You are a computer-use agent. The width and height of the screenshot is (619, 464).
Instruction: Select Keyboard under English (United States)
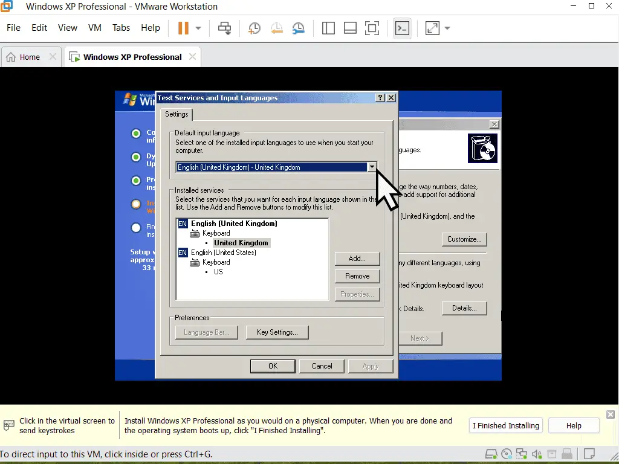[x=216, y=262]
